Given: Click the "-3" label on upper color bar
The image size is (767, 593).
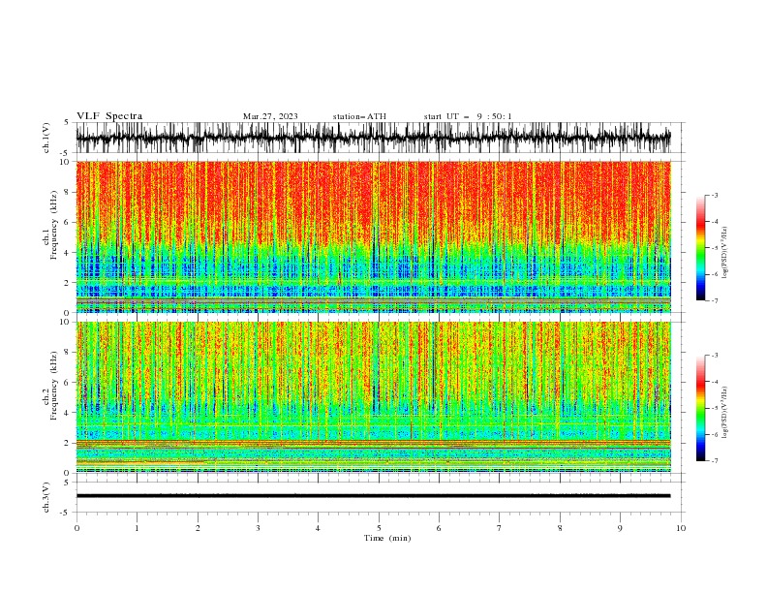Looking at the screenshot, I should click(x=715, y=195).
